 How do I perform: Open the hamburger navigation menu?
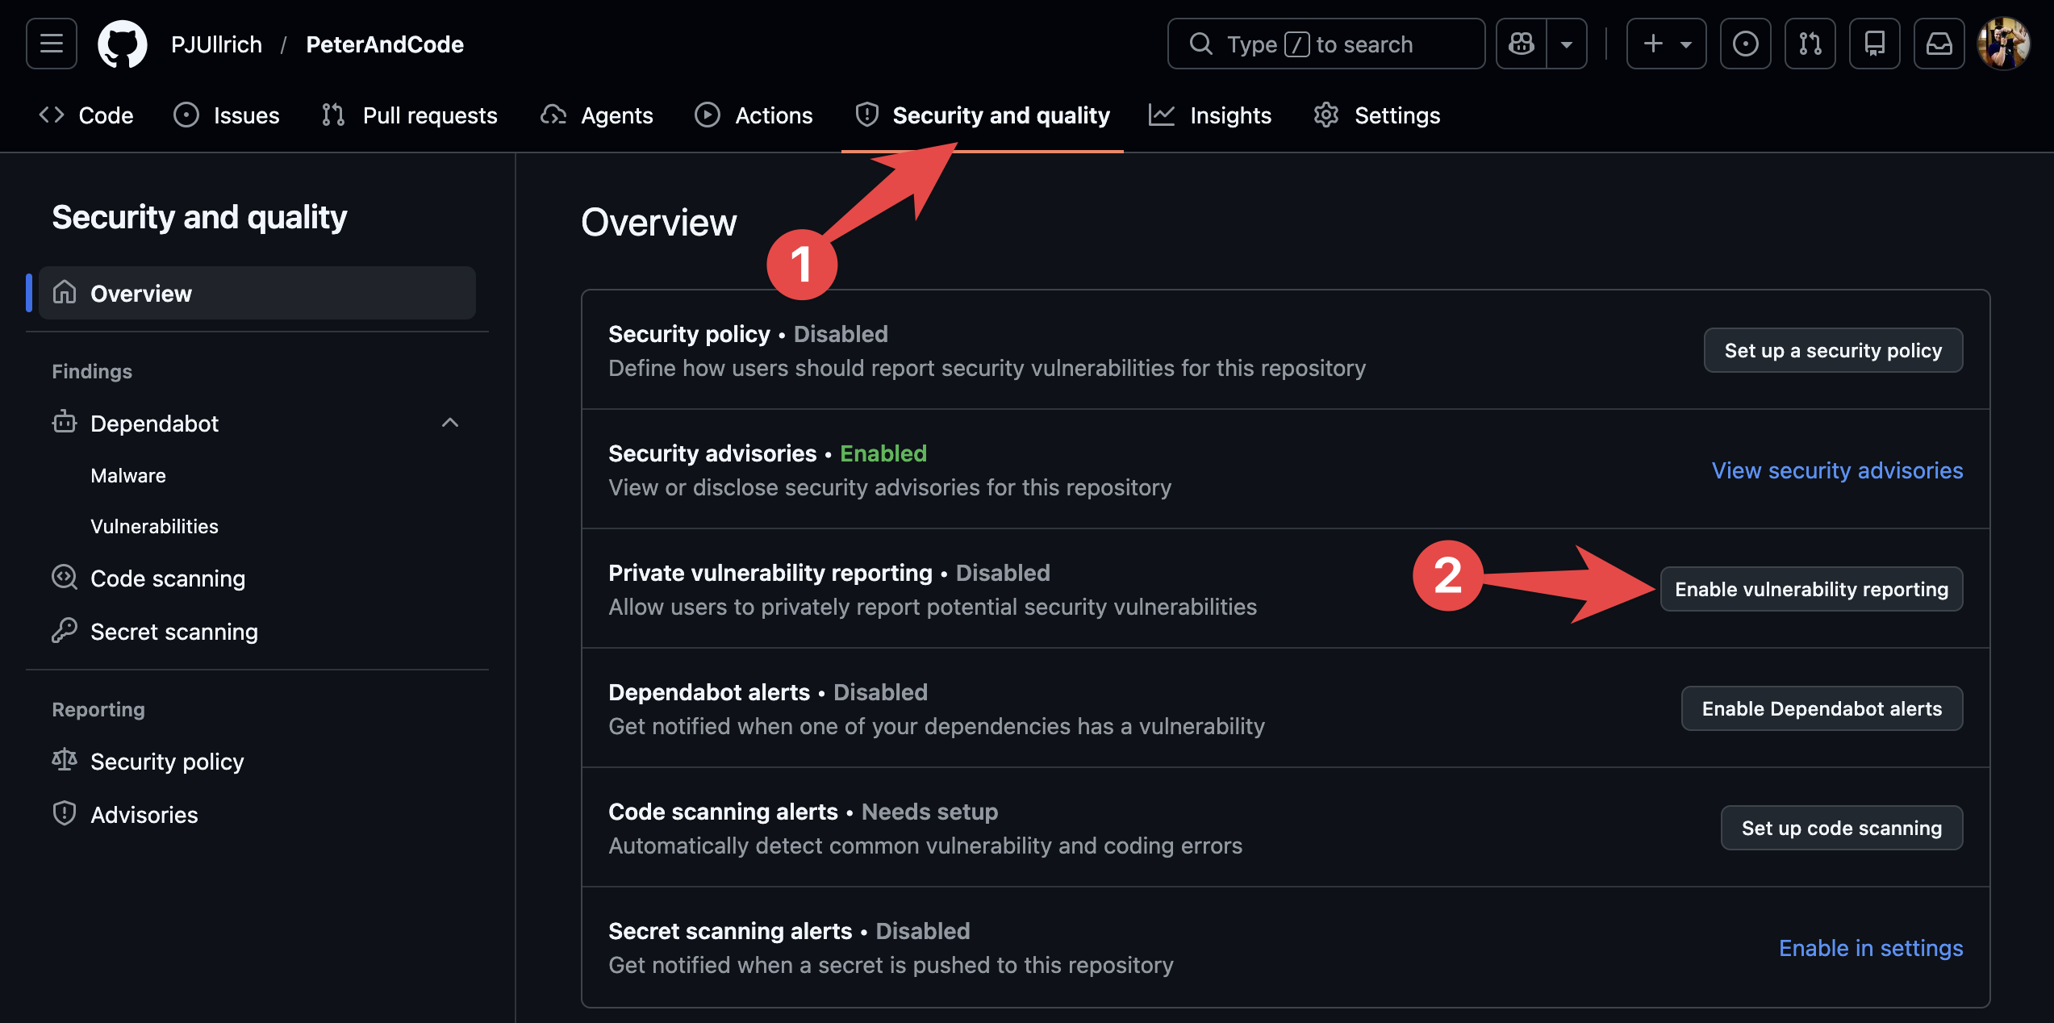click(x=52, y=44)
